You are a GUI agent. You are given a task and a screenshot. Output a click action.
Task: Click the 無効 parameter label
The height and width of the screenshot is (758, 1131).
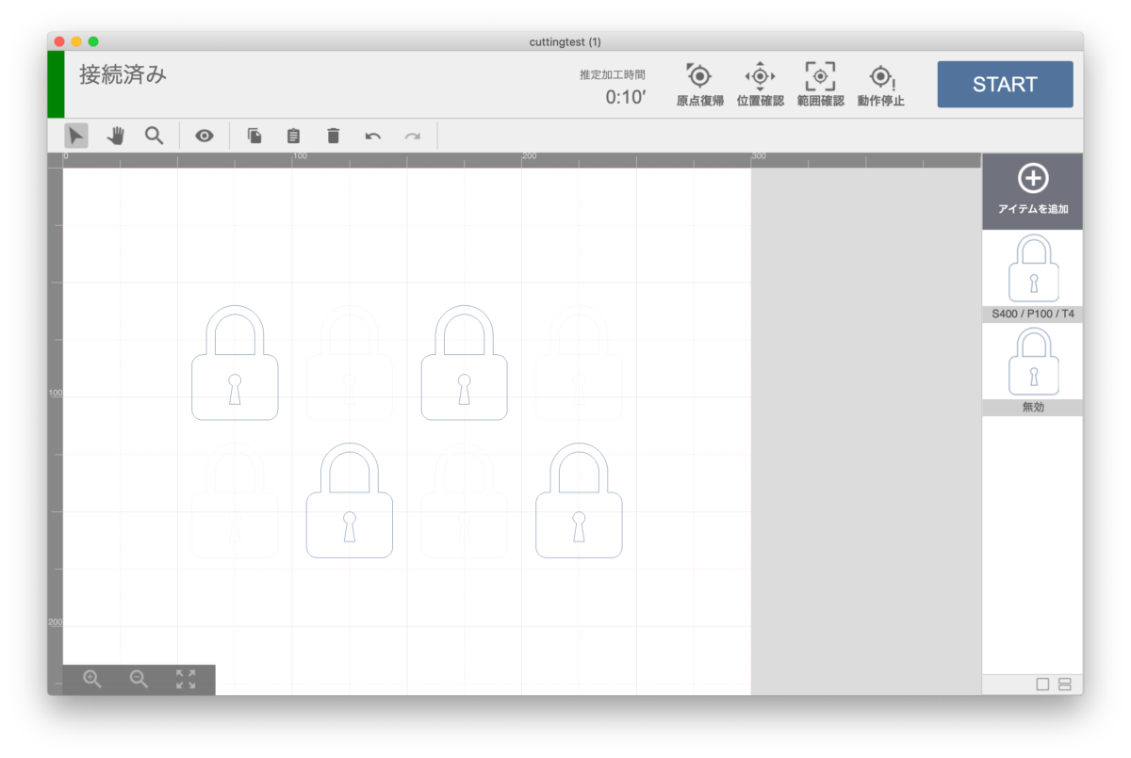[1033, 408]
